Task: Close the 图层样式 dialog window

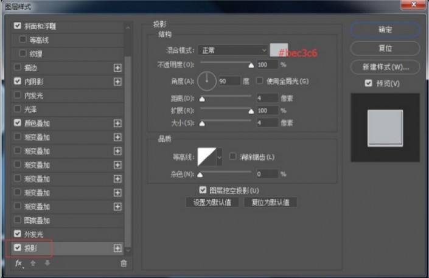Action: click(413, 4)
